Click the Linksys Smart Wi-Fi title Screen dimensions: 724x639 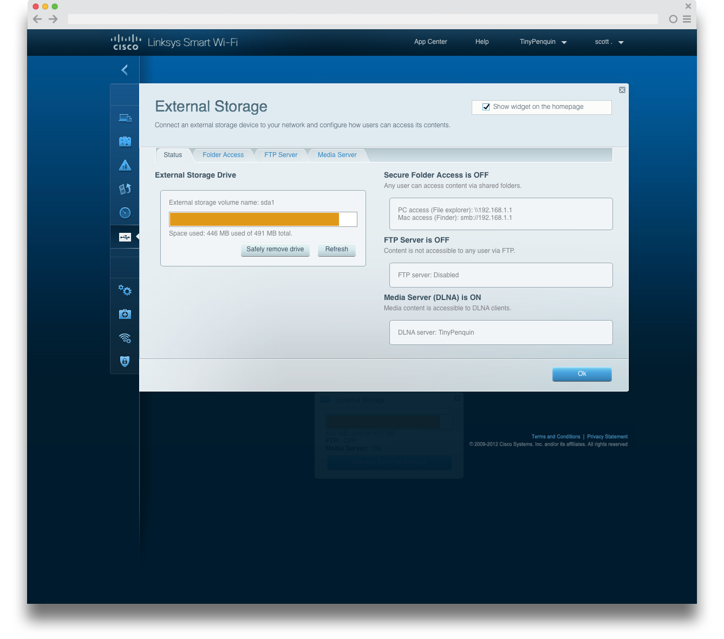pyautogui.click(x=193, y=42)
